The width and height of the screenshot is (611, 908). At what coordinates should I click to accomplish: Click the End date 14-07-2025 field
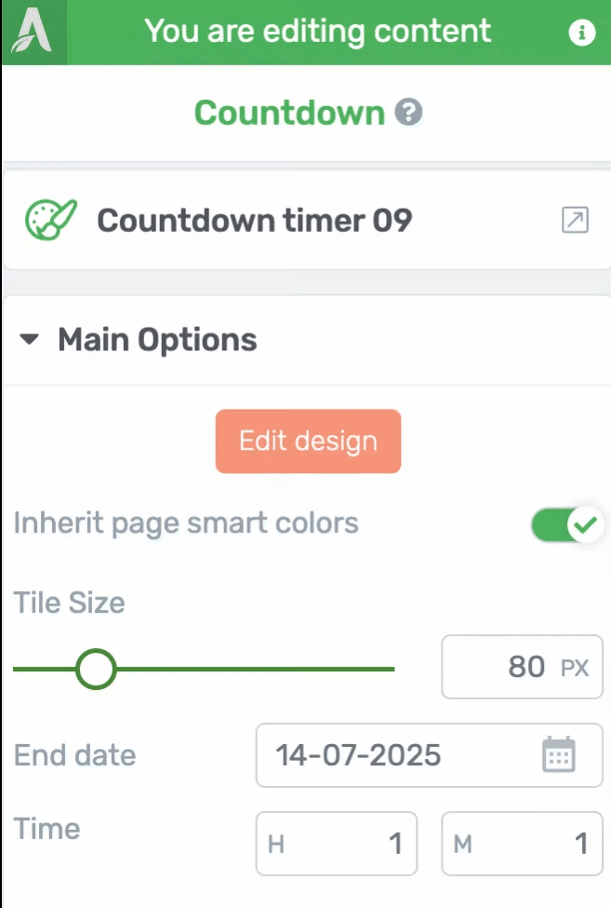[429, 755]
